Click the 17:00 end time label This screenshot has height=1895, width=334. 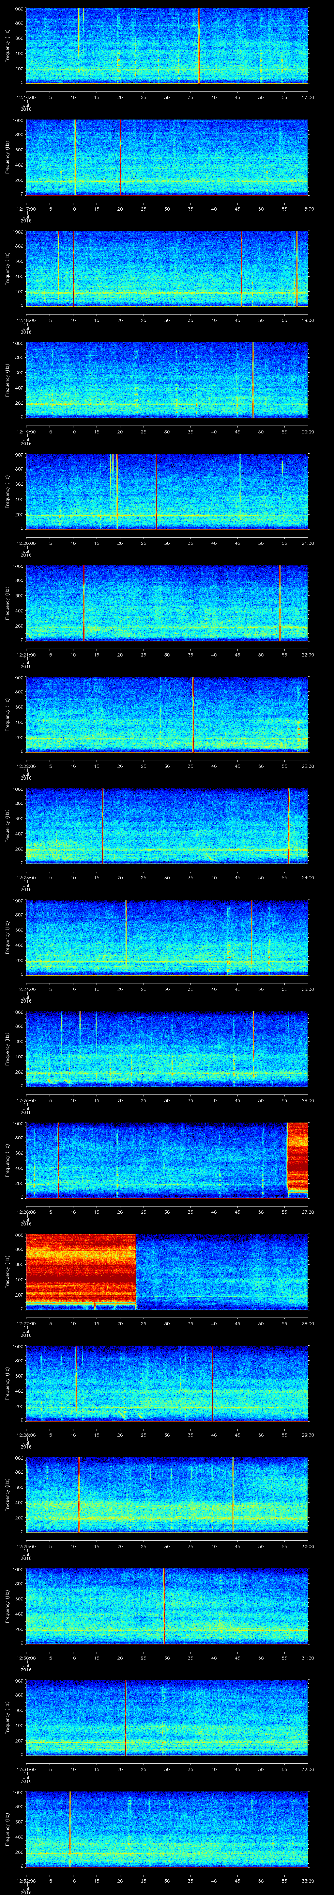tap(308, 97)
